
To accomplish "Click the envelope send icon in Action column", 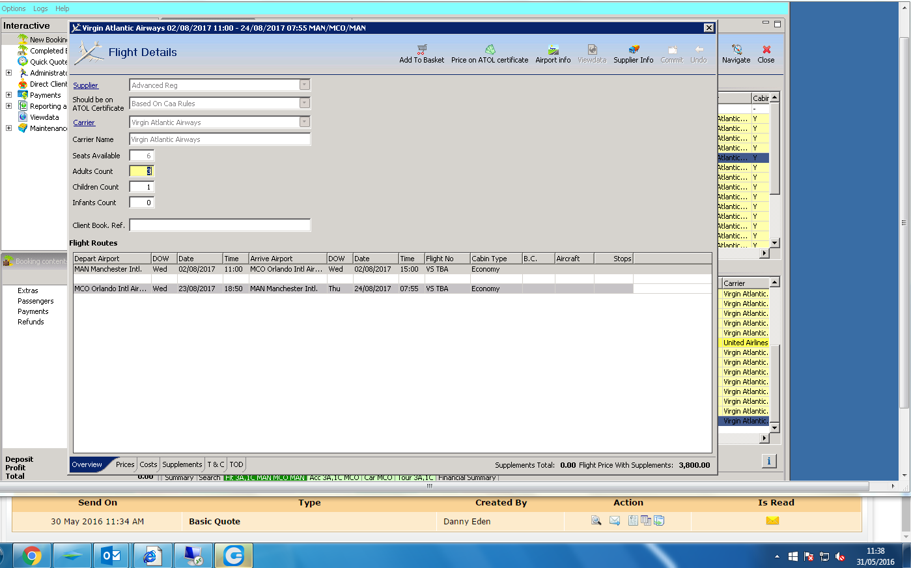I will [x=614, y=520].
